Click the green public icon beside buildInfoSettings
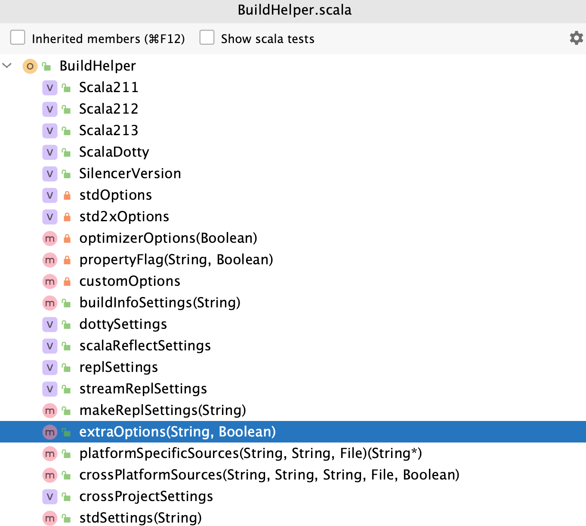 point(67,303)
